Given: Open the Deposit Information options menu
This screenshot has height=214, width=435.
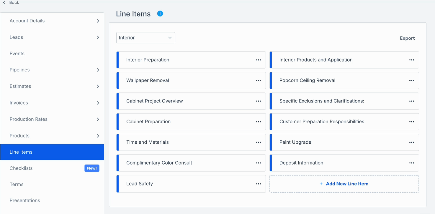Looking at the screenshot, I should [412, 163].
